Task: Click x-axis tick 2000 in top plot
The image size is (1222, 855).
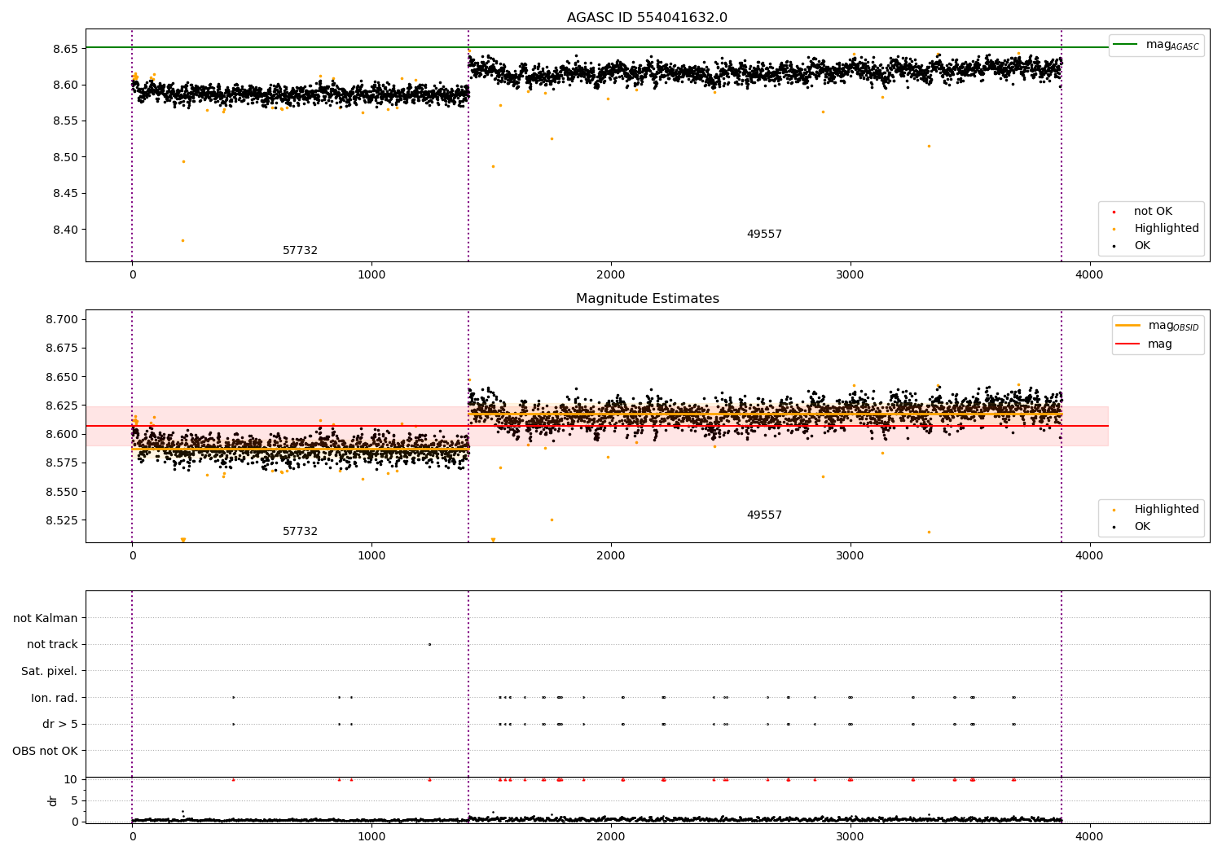Action: pyautogui.click(x=611, y=275)
